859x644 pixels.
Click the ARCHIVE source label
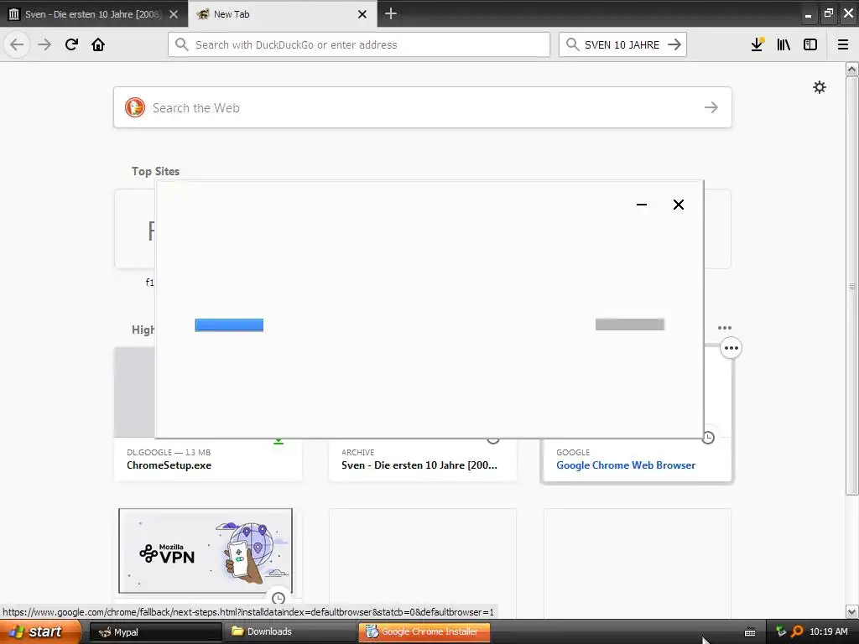[x=357, y=452]
